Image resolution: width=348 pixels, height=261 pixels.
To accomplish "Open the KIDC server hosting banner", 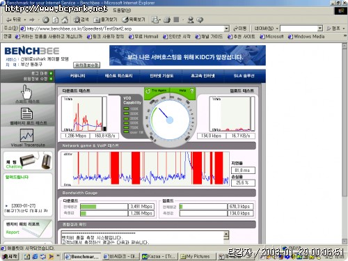I will 187,56.
